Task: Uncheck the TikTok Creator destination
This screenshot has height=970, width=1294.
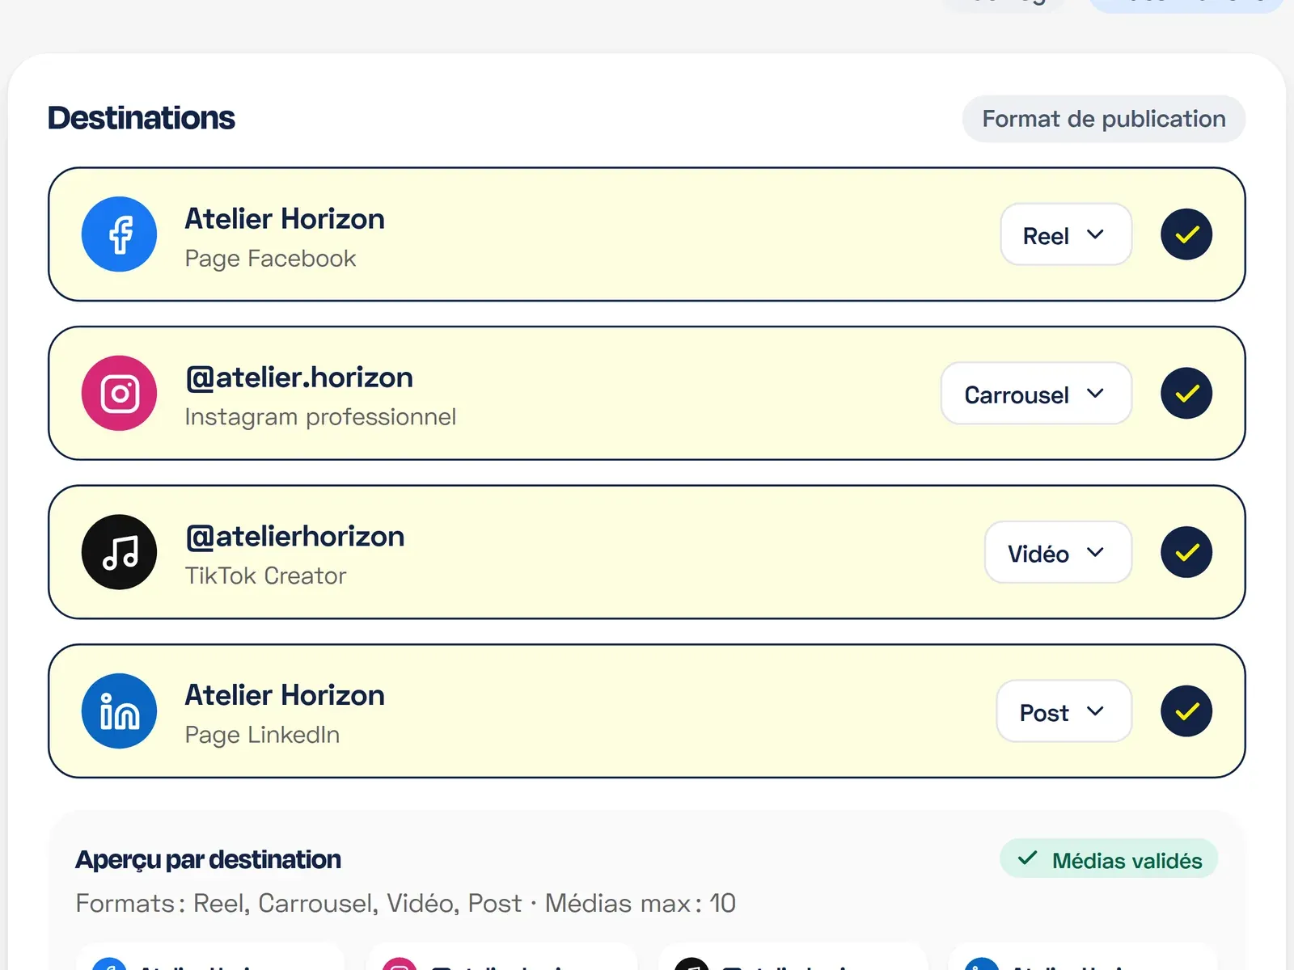Action: point(1186,552)
